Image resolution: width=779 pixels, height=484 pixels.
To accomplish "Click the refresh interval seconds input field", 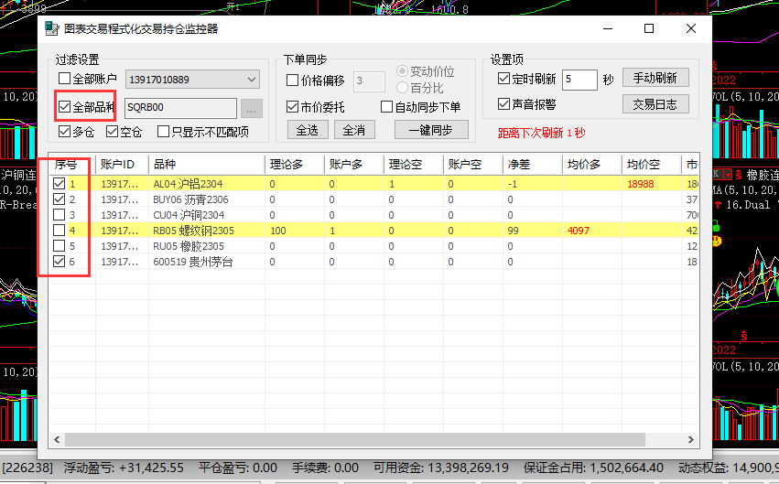I will [x=579, y=80].
